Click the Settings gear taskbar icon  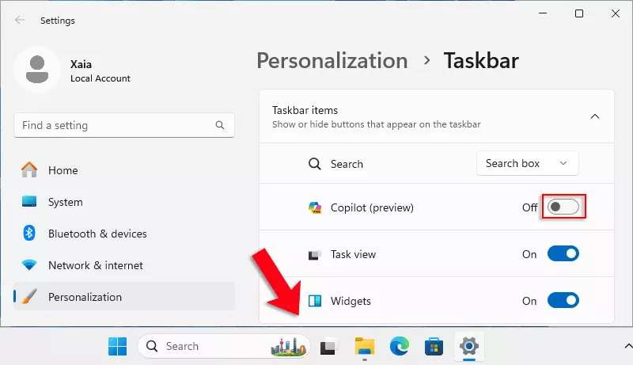469,346
